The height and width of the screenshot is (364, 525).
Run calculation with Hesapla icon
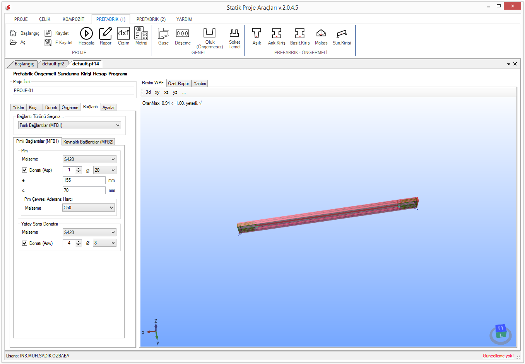click(x=86, y=33)
